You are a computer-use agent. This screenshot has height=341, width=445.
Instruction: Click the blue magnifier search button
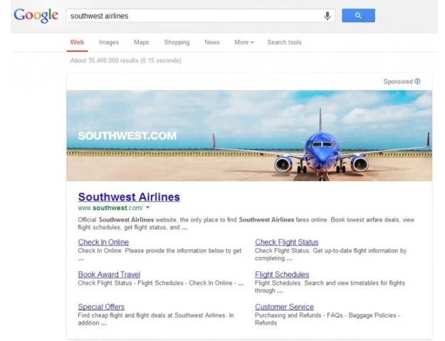pos(358,16)
